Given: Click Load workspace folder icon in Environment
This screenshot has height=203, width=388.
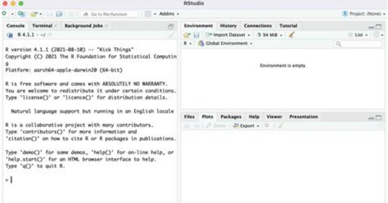Looking at the screenshot, I should (187, 35).
